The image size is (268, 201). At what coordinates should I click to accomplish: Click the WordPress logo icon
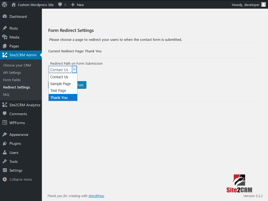click(x=4, y=5)
